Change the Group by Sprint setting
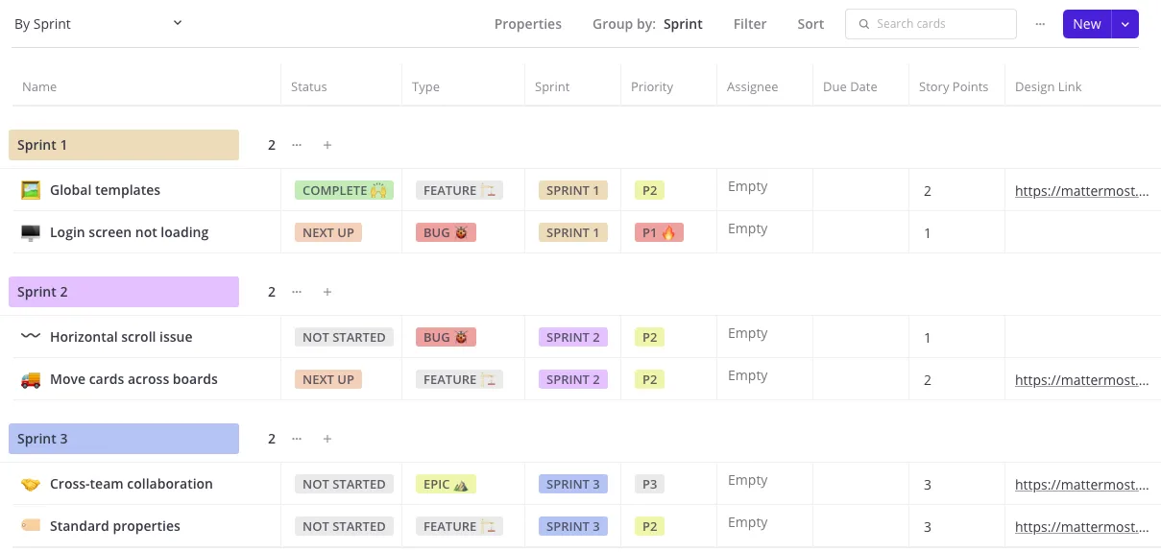This screenshot has height=552, width=1161. pyautogui.click(x=647, y=24)
